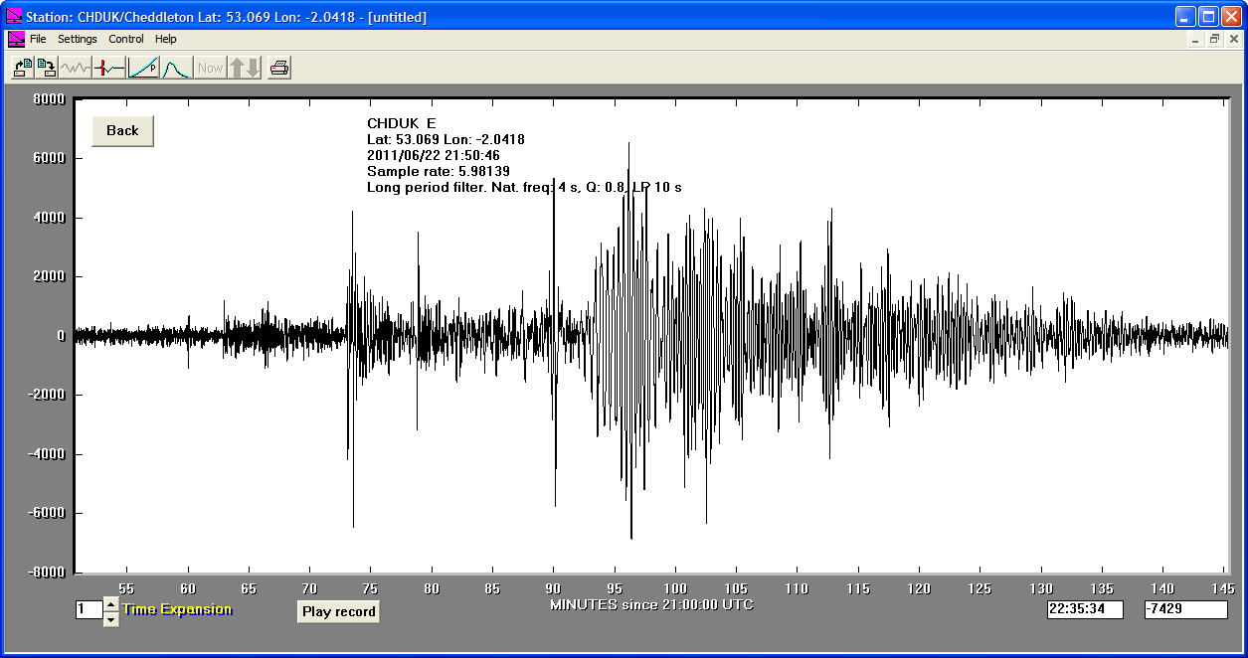Click the Long period filter description text
Viewport: 1248px width, 658px height.
pos(524,187)
